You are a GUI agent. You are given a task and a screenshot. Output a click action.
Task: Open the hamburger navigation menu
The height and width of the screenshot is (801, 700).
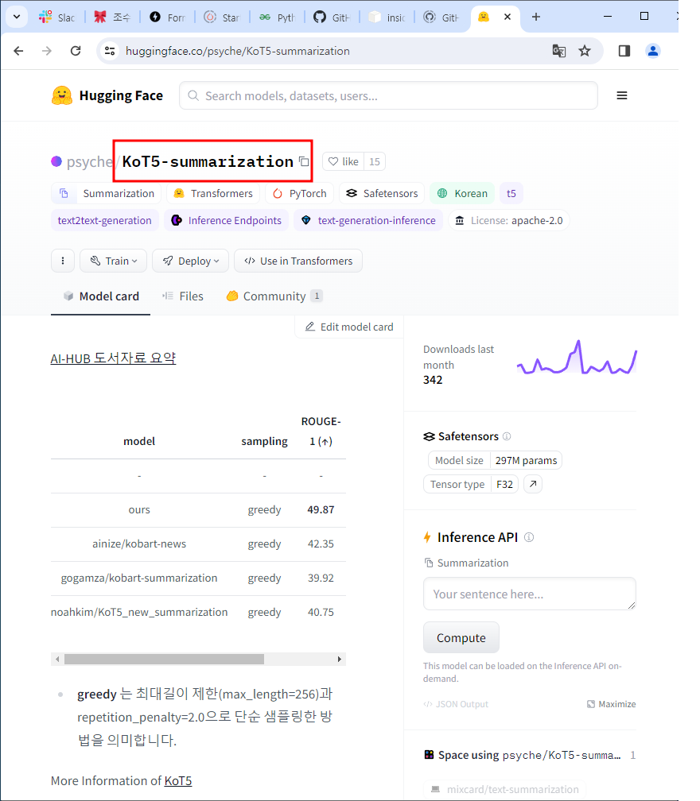tap(622, 95)
